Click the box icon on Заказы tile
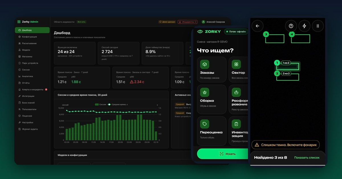This screenshot has width=342, height=179. click(x=205, y=64)
